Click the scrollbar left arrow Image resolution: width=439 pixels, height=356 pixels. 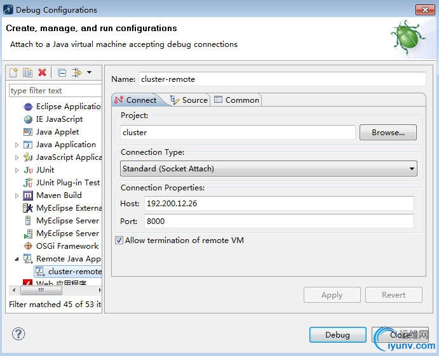[x=13, y=290]
